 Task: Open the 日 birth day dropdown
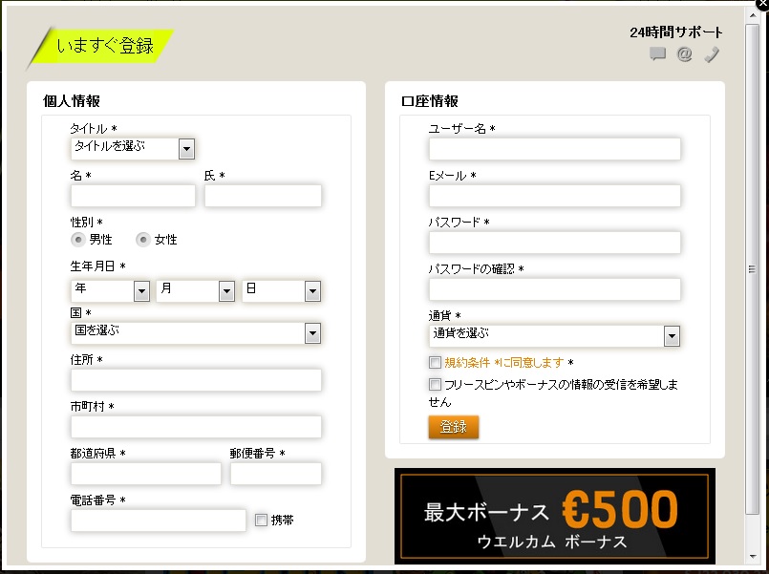(x=282, y=290)
